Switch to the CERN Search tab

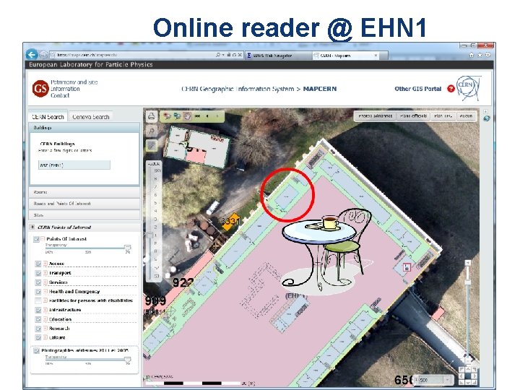(48, 117)
